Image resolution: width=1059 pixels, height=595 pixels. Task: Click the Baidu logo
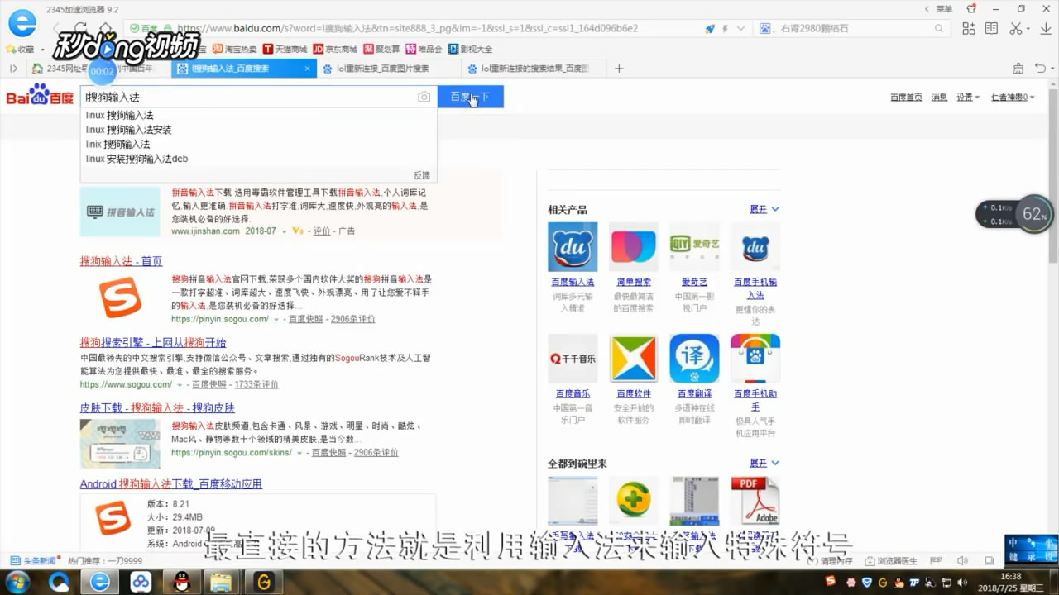(x=40, y=96)
